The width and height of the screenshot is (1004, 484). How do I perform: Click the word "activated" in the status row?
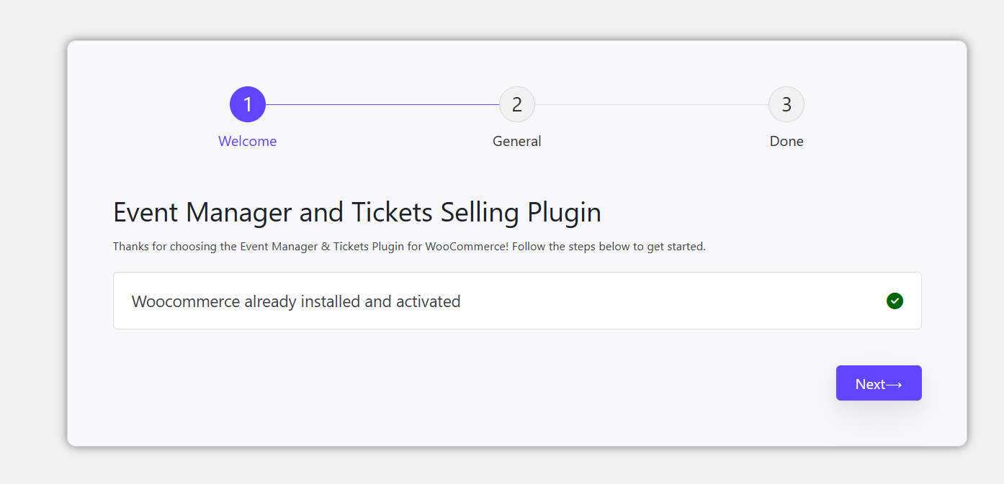(x=428, y=301)
